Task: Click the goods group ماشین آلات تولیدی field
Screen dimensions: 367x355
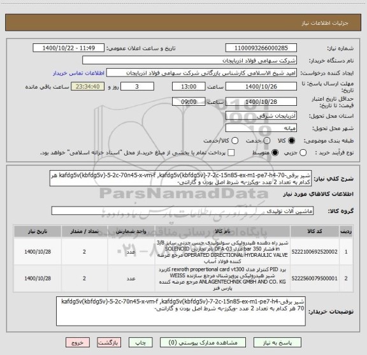Action: tap(182, 211)
